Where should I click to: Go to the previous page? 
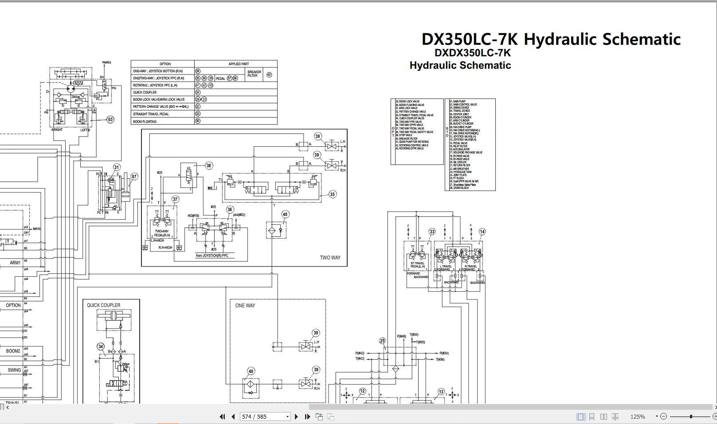point(233,416)
